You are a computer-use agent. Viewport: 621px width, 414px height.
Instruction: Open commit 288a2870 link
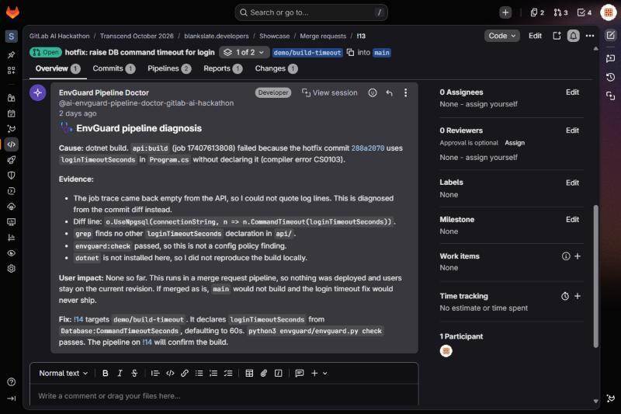pos(367,148)
